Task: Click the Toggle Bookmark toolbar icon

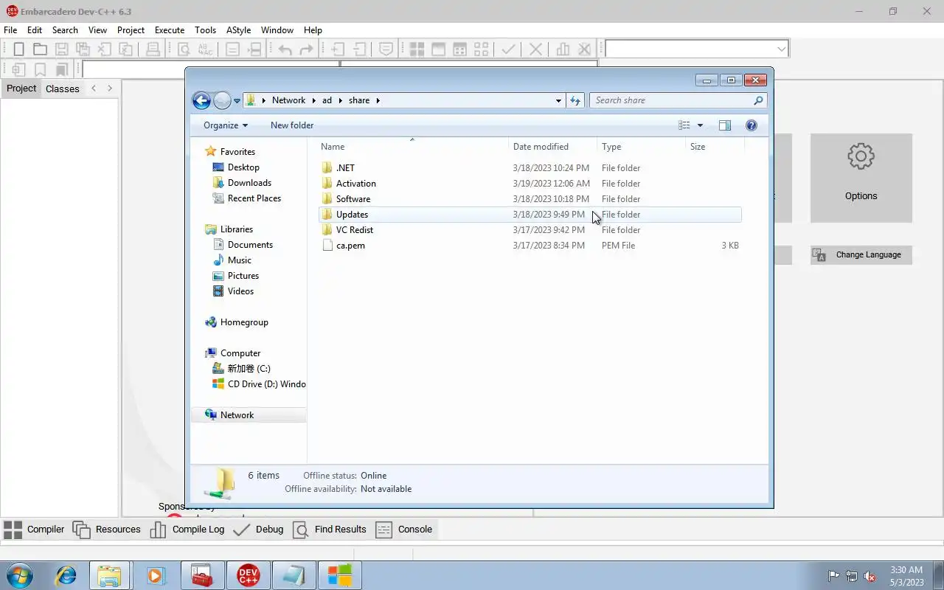Action: pyautogui.click(x=40, y=69)
